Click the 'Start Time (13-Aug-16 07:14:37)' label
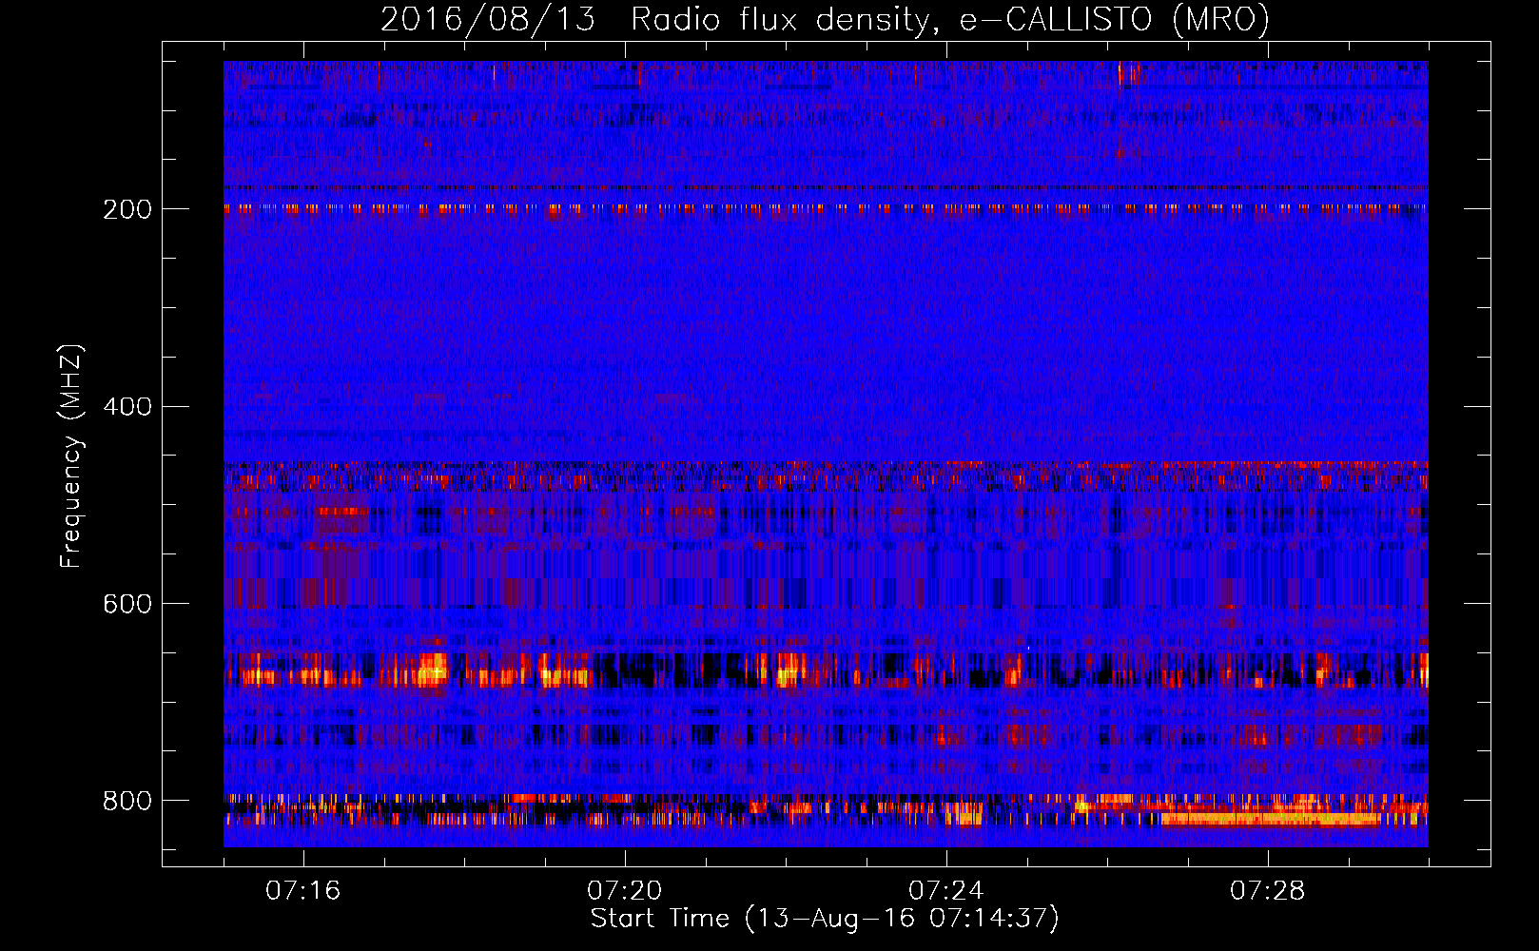Screen dimensions: 1539x951 tap(825, 919)
